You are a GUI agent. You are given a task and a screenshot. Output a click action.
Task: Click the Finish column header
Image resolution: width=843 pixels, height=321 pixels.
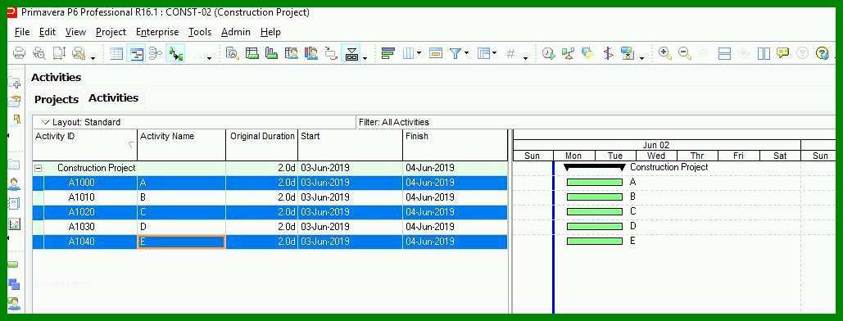tap(455, 145)
